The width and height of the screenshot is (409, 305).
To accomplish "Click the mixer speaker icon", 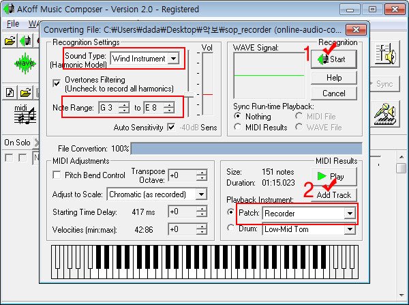I will 385,55.
